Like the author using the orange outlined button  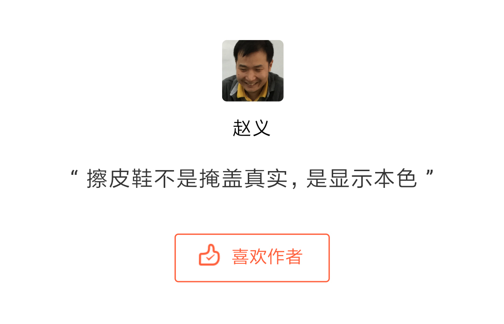coord(252,258)
